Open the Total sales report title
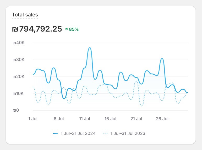202x150 pixels. (25, 15)
